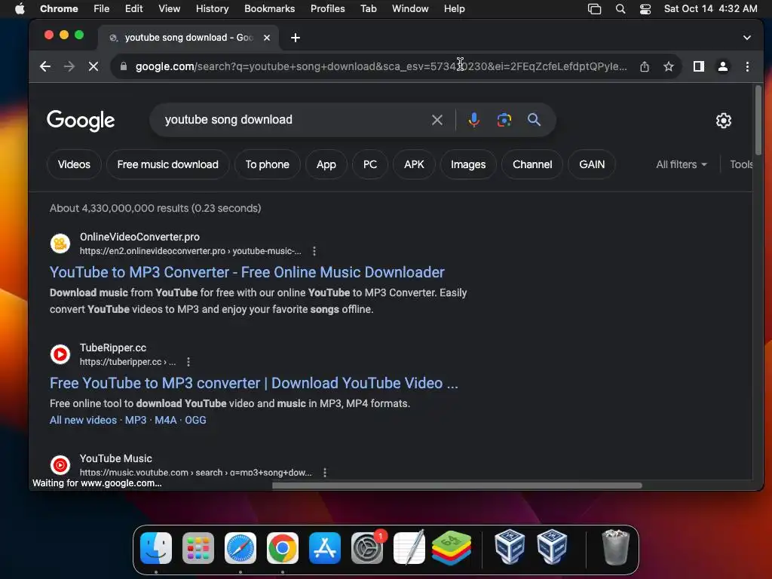Open the Apple menu

click(x=20, y=9)
